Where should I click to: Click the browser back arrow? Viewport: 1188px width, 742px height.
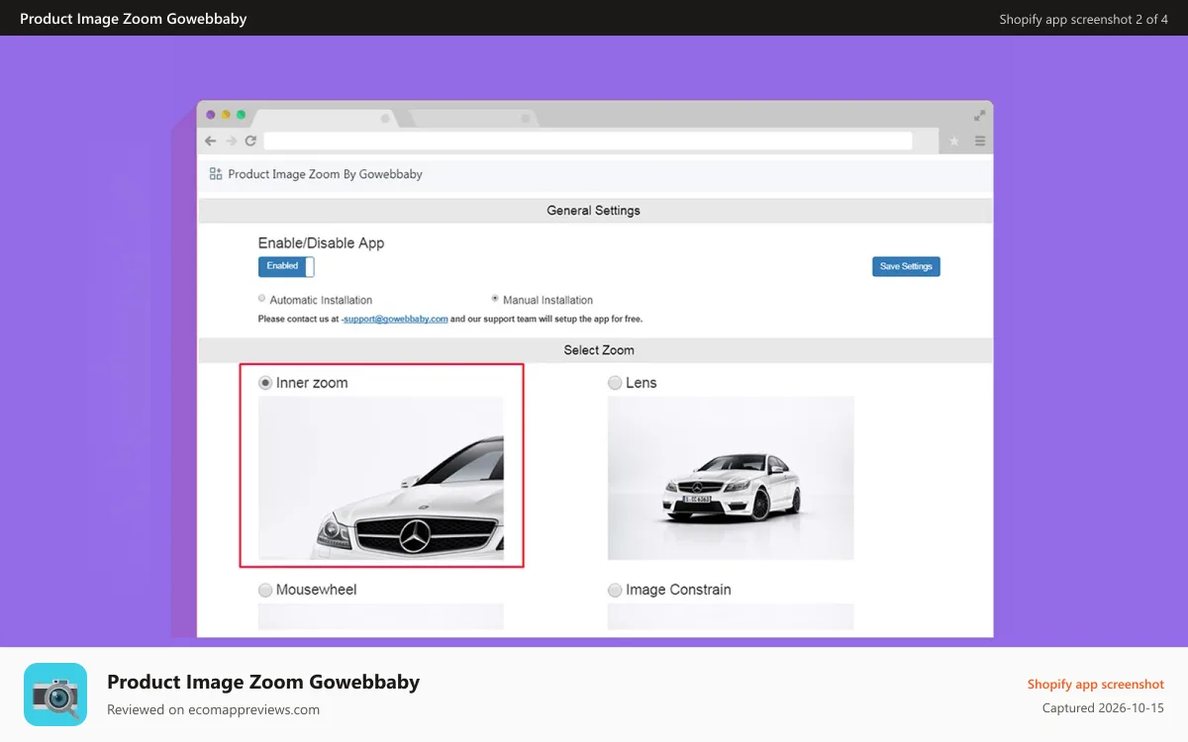pyautogui.click(x=211, y=141)
